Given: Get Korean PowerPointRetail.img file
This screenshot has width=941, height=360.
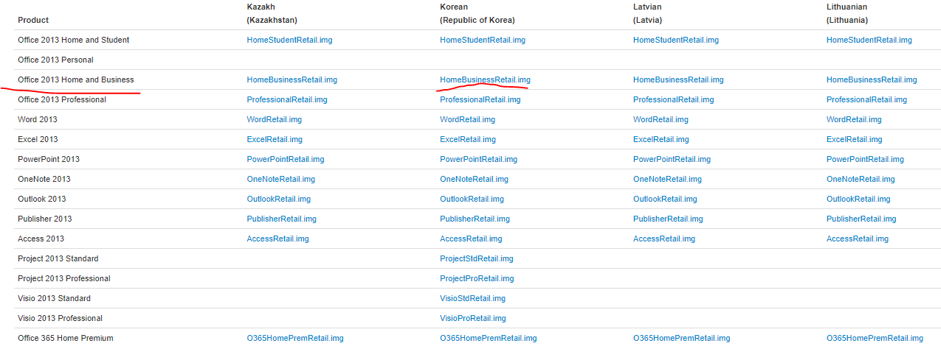Looking at the screenshot, I should (479, 159).
